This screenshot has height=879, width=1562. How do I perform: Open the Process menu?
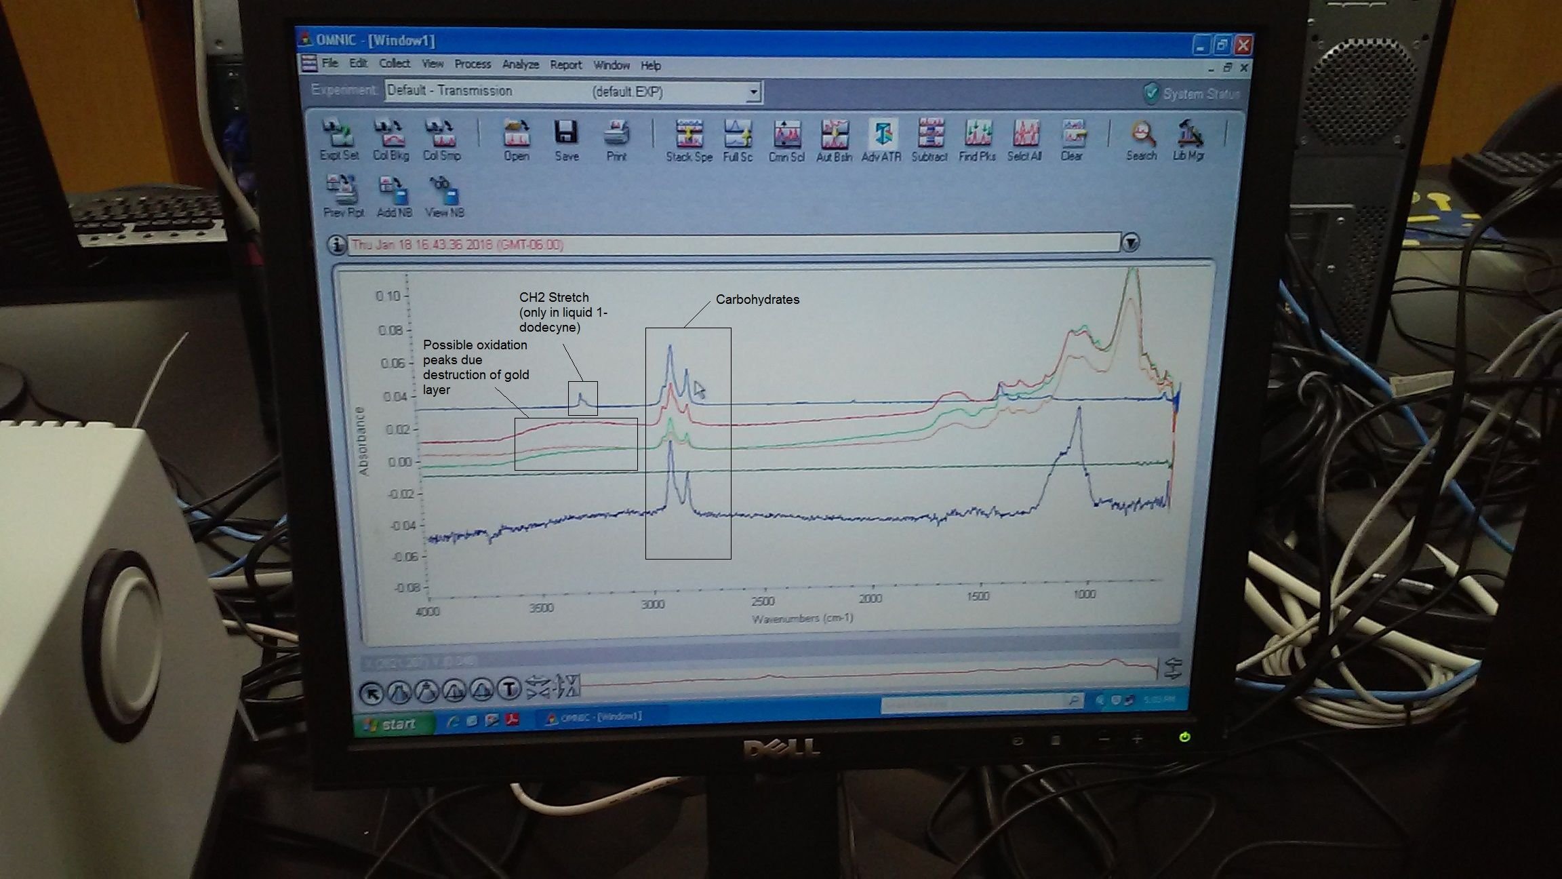coord(473,64)
